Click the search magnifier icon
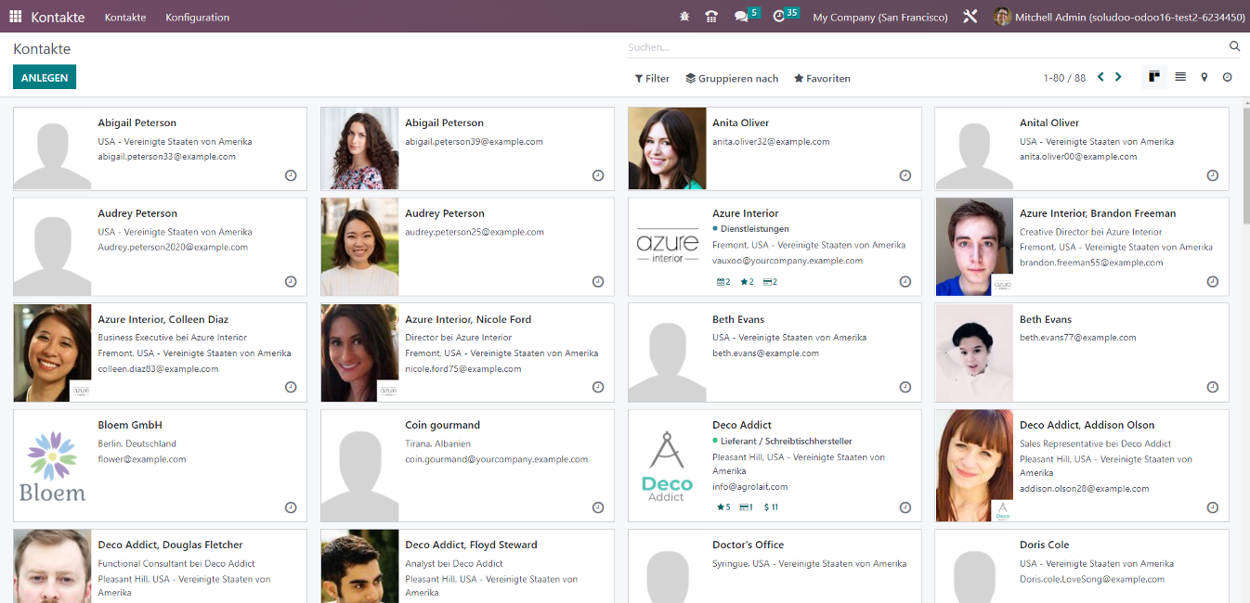 click(1234, 46)
